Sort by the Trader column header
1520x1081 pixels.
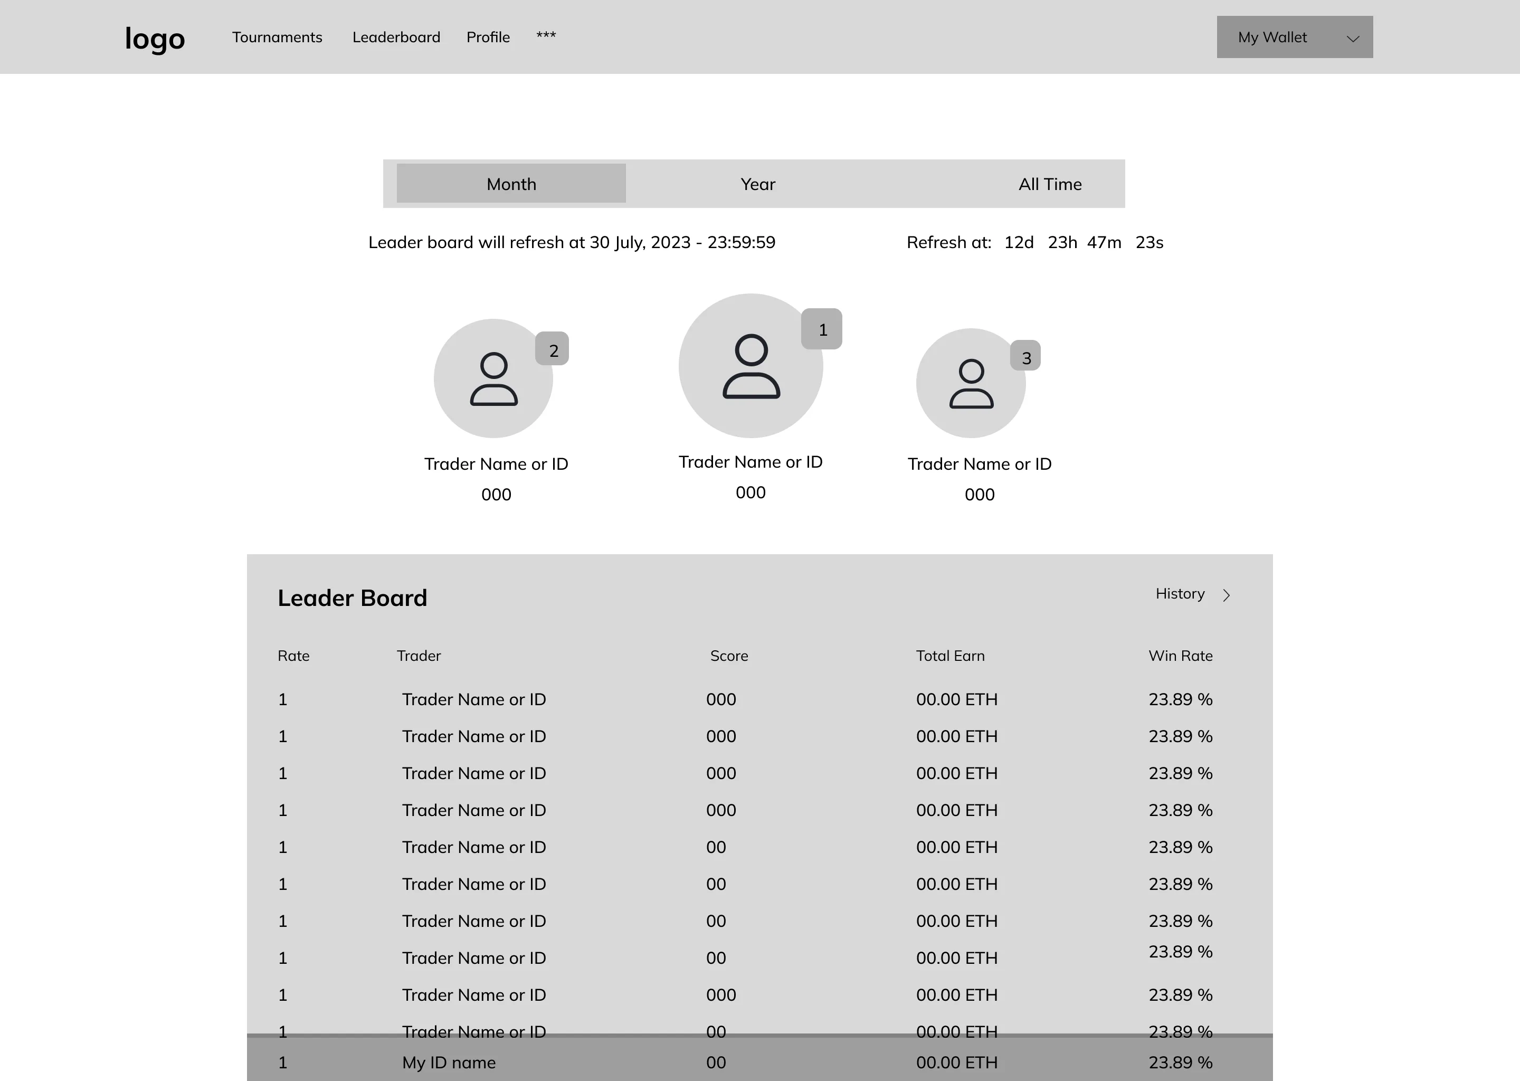coord(419,656)
